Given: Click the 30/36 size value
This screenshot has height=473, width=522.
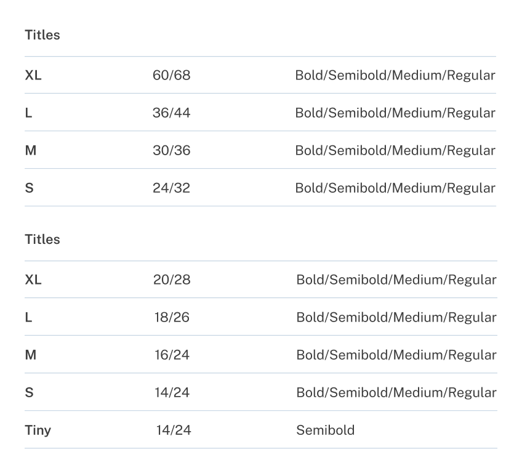Looking at the screenshot, I should coord(171,151).
